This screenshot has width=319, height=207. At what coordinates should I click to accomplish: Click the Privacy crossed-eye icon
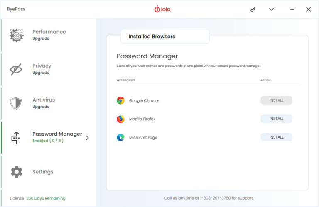[16, 69]
